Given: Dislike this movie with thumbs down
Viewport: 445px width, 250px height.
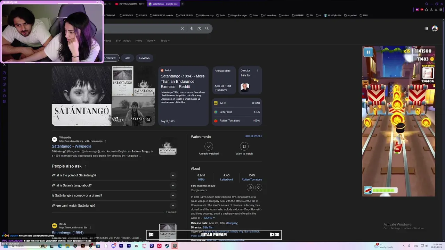Looking at the screenshot, I should click(258, 187).
